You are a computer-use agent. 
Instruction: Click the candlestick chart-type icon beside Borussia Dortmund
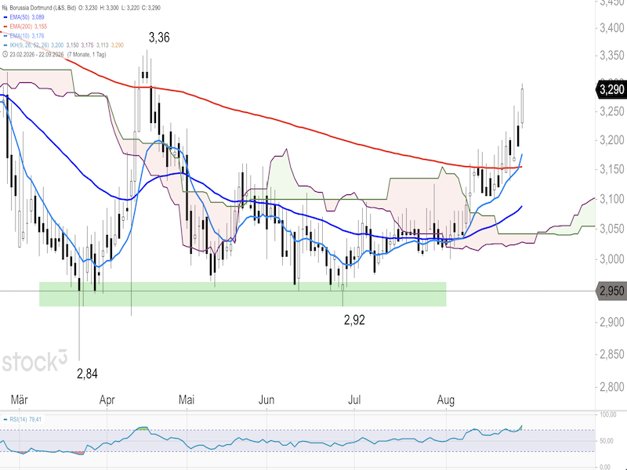[5, 8]
